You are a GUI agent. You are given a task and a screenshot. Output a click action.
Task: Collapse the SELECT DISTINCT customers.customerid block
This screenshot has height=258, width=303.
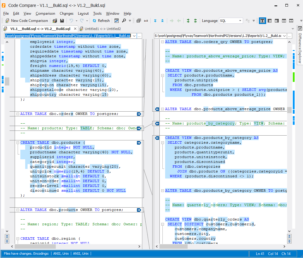162,224
